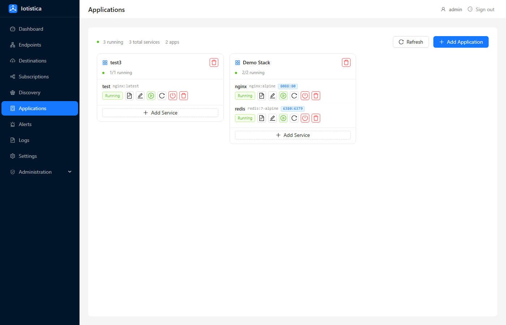Open the Dashboard page
This screenshot has height=325, width=506.
pos(40,29)
